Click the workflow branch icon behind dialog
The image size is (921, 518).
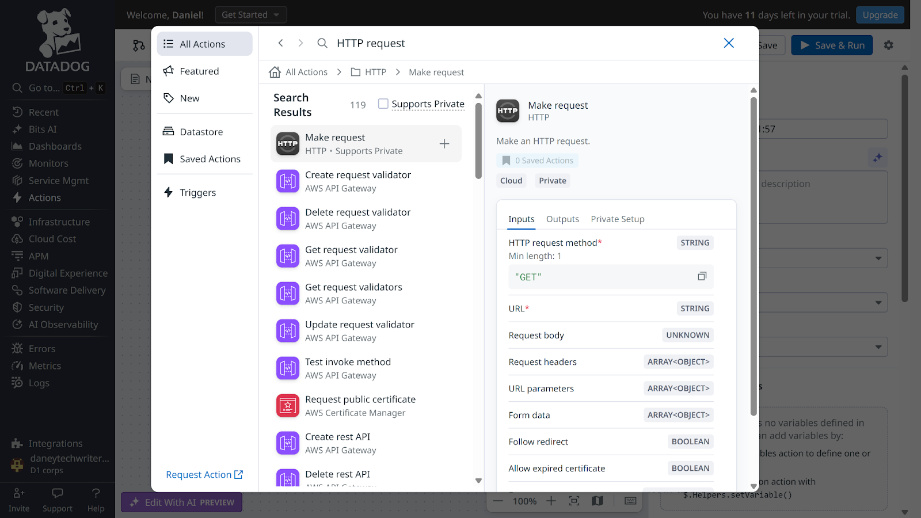[139, 45]
